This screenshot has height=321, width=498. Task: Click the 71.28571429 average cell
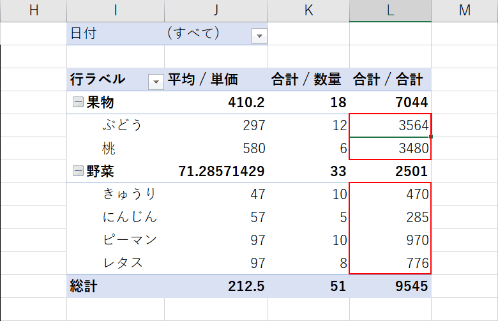pos(216,171)
